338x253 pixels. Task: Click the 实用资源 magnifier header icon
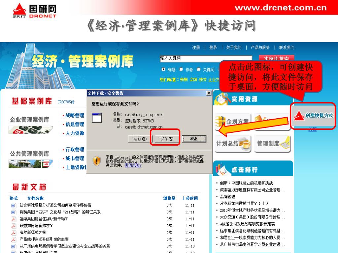222,99
